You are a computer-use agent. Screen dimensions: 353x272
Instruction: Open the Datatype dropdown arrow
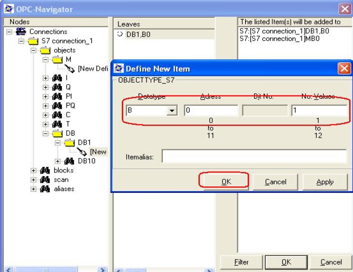coord(172,110)
